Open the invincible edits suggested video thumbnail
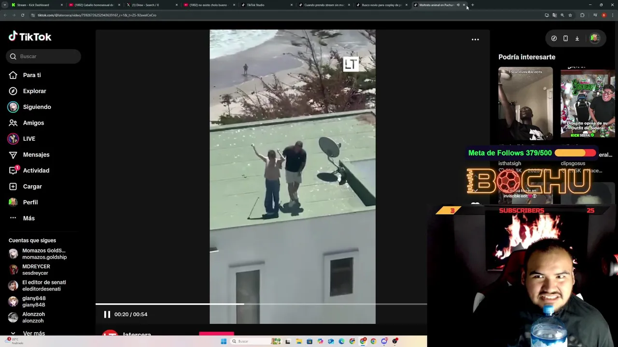 (525, 103)
